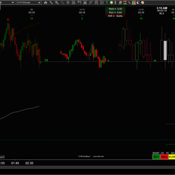This screenshot has width=175, height=175.
Task: Open the data box document icon
Action: coord(73,2)
